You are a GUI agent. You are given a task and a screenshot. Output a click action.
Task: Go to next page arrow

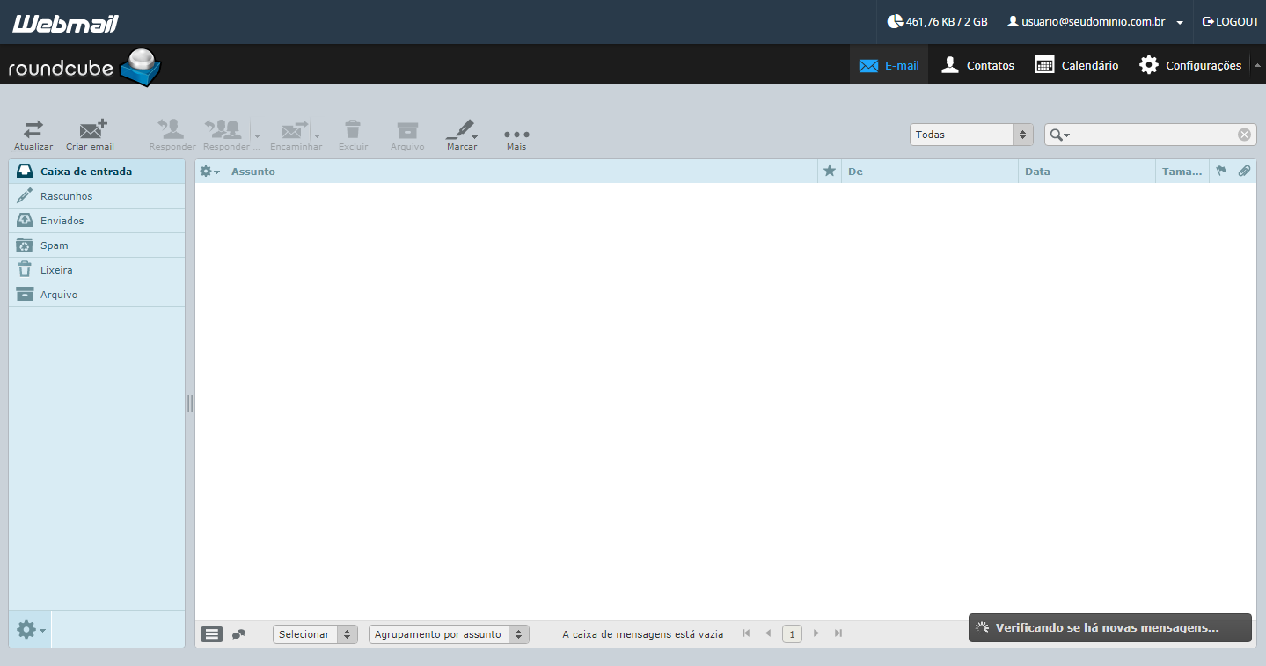click(x=816, y=633)
